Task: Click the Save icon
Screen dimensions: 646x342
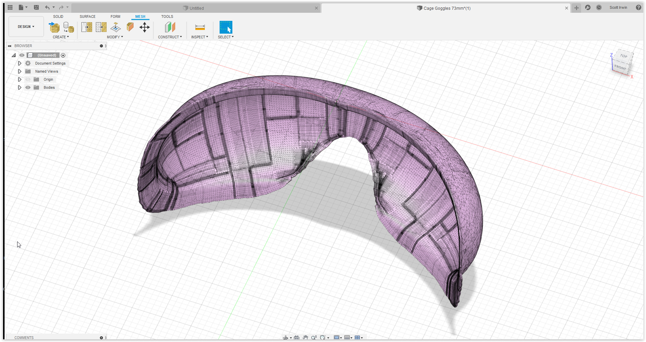Action: pos(36,7)
